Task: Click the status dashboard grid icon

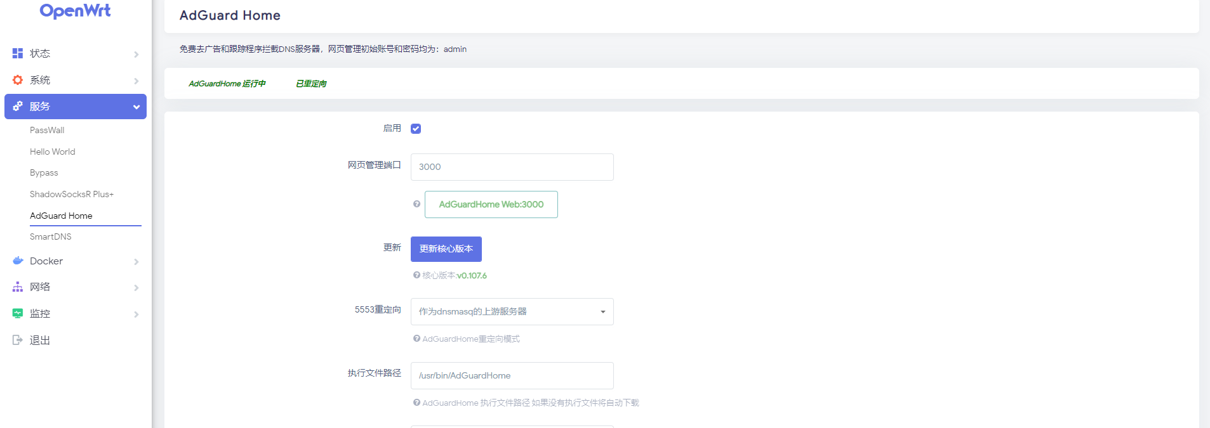Action: point(18,53)
